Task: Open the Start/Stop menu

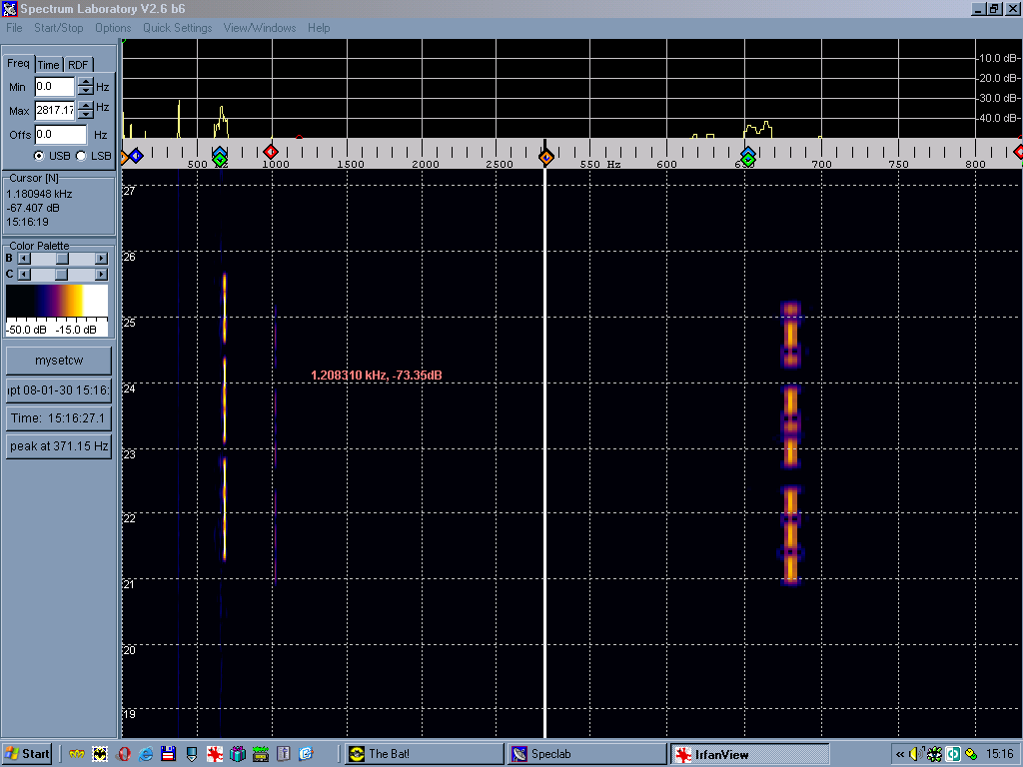Action: click(59, 28)
